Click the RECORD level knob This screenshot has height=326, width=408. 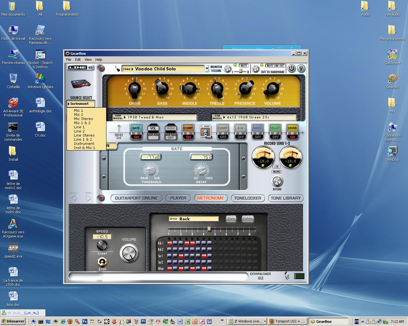pos(277,181)
